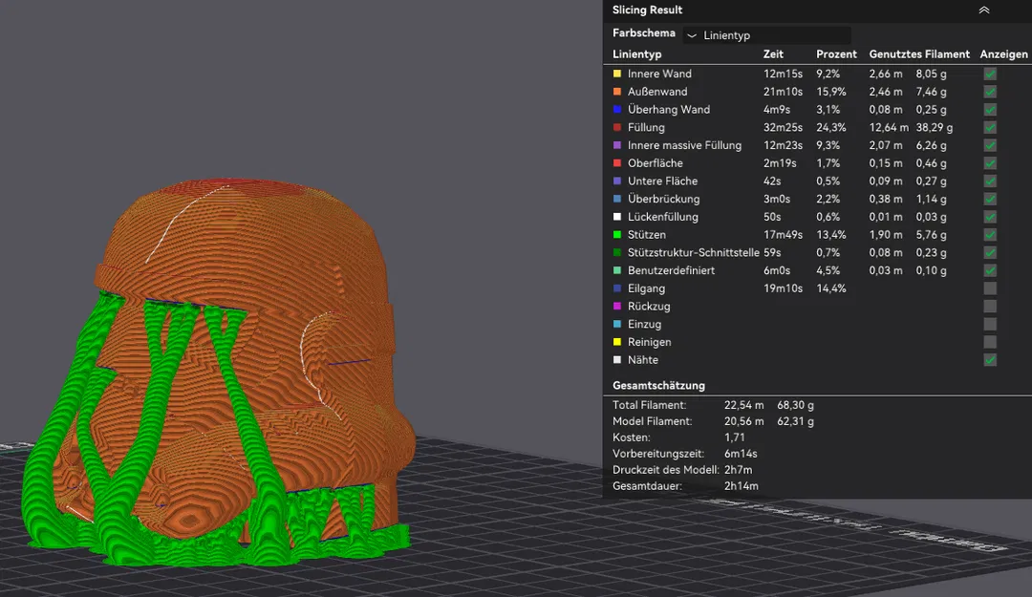Viewport: 1032px width, 597px height.
Task: Click the red Füllung color swatch
Action: [x=617, y=127]
